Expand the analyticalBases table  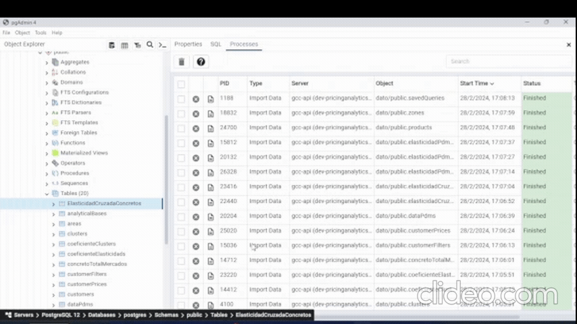coord(53,214)
